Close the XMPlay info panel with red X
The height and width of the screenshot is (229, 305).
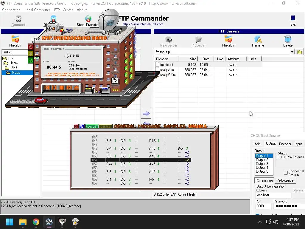click(76, 126)
